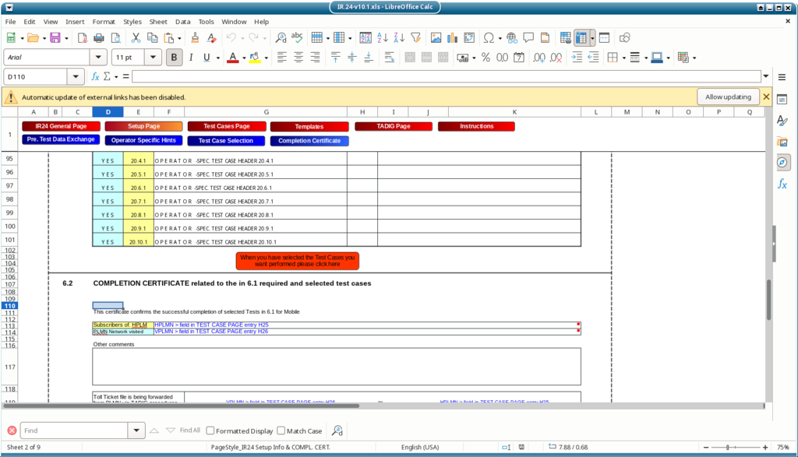Click the Test Cases Page button
This screenshot has height=457, width=798.
pos(226,126)
